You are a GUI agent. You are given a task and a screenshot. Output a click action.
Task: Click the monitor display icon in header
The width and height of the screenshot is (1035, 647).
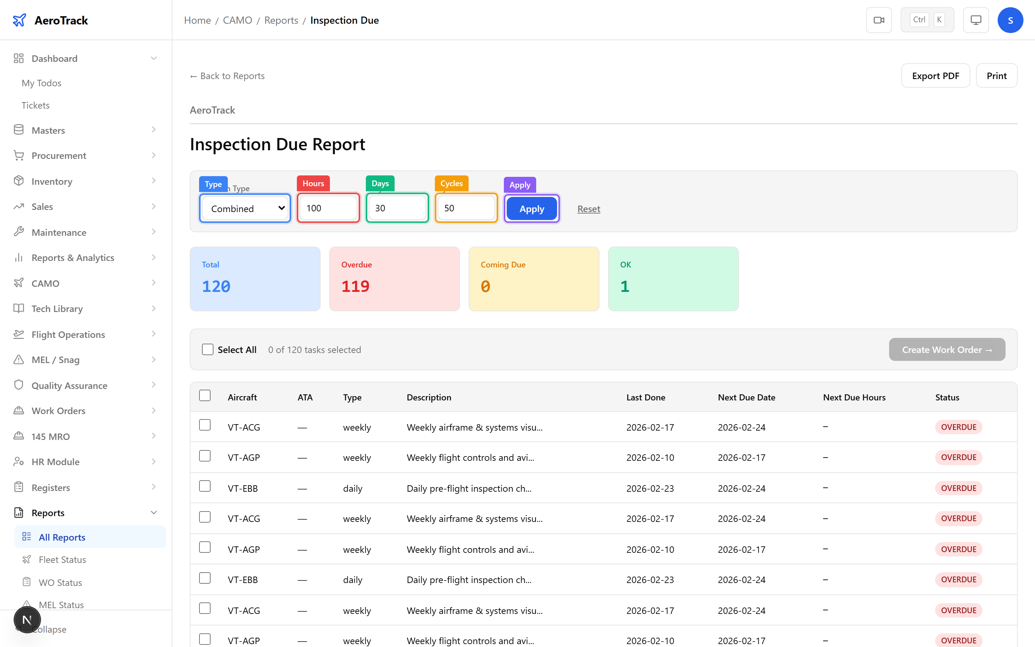(976, 20)
